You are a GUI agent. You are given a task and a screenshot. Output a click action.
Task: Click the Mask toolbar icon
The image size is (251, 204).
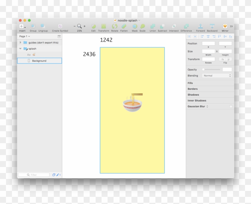click(x=135, y=26)
